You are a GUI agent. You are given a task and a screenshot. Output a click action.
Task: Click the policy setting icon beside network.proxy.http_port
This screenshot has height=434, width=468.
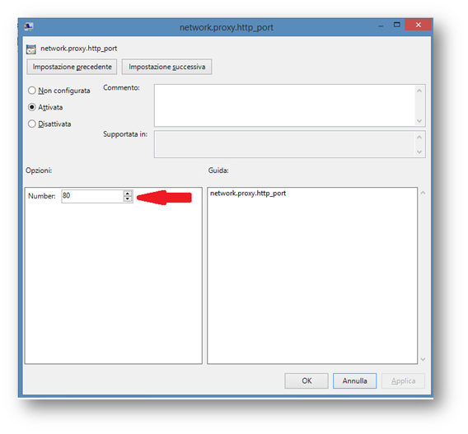coord(31,49)
